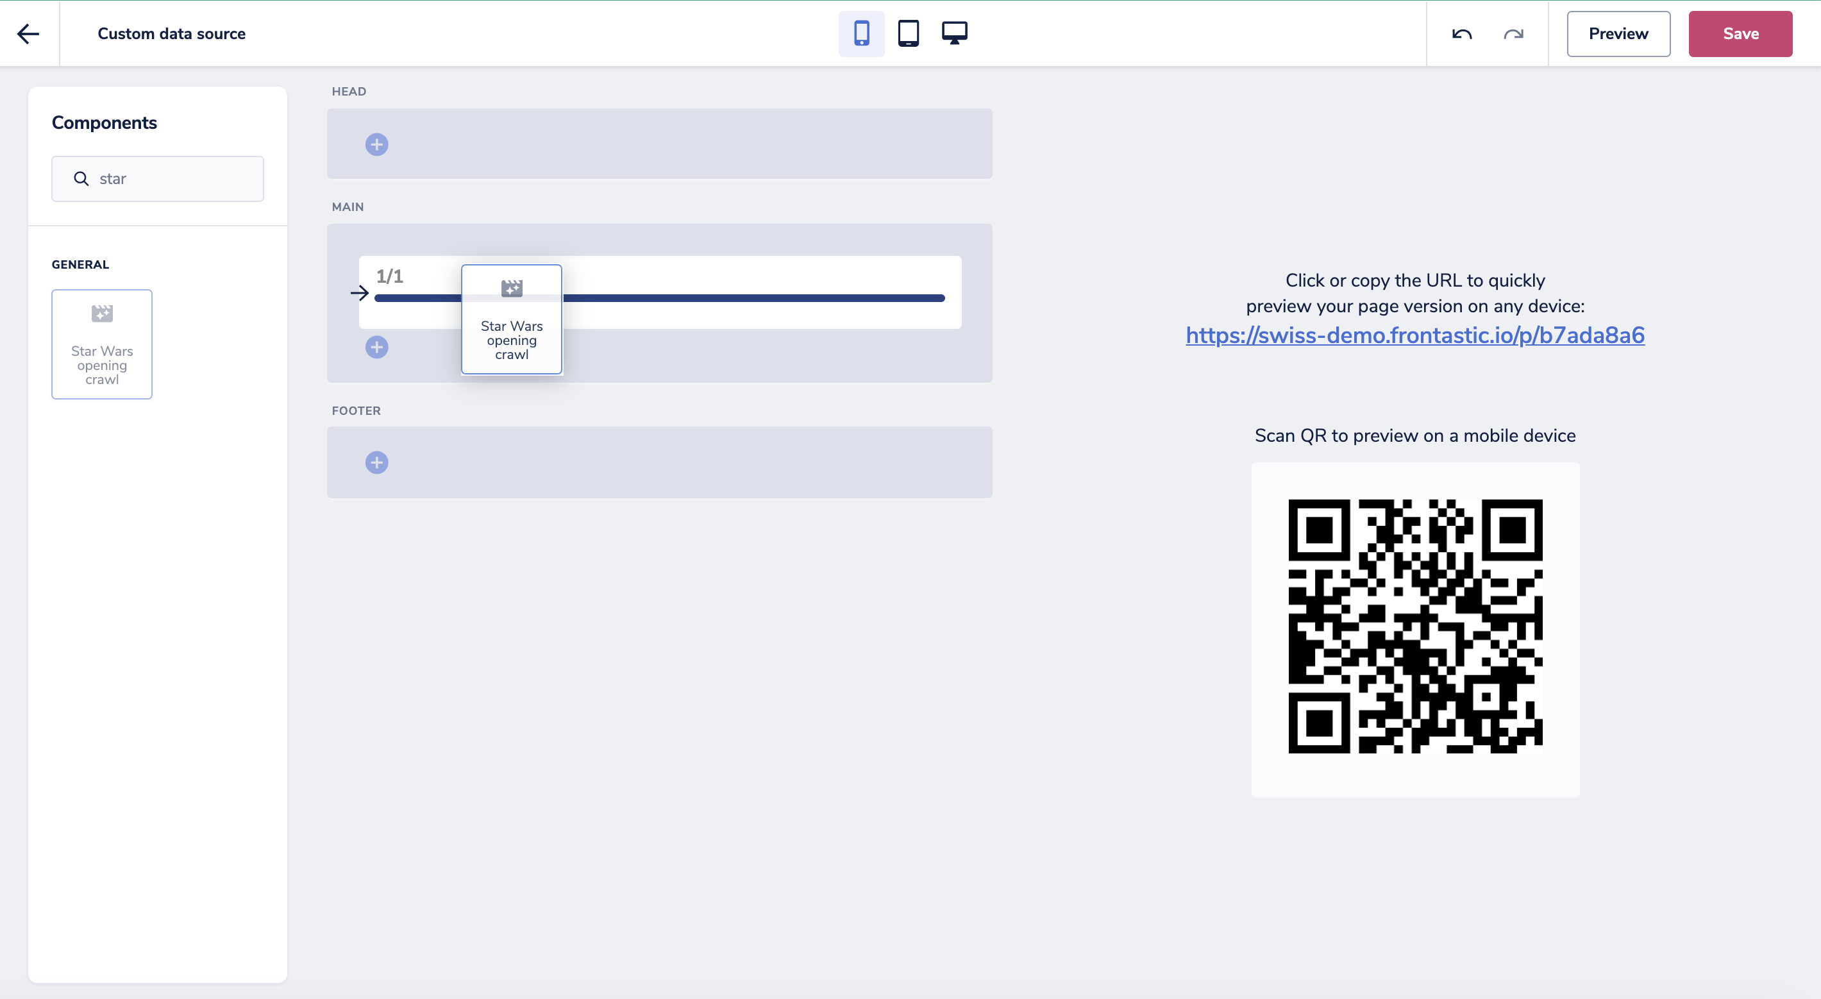Image resolution: width=1821 pixels, height=999 pixels.
Task: Click the Custom data source title
Action: (172, 34)
